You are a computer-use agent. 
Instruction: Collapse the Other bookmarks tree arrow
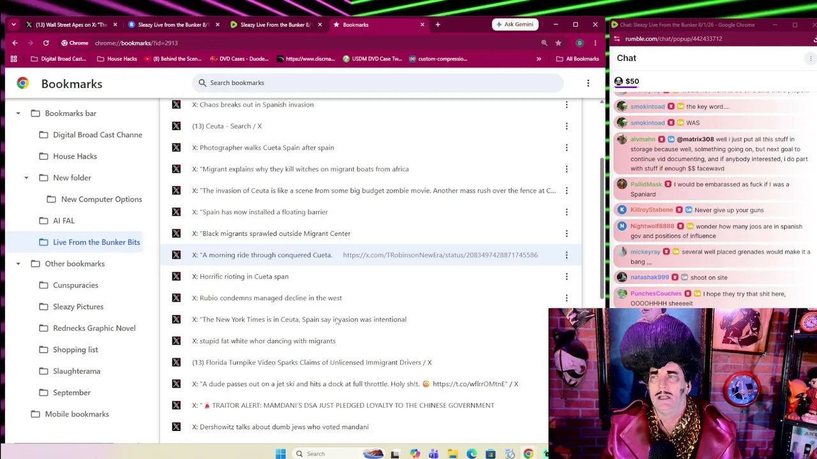[x=18, y=264]
